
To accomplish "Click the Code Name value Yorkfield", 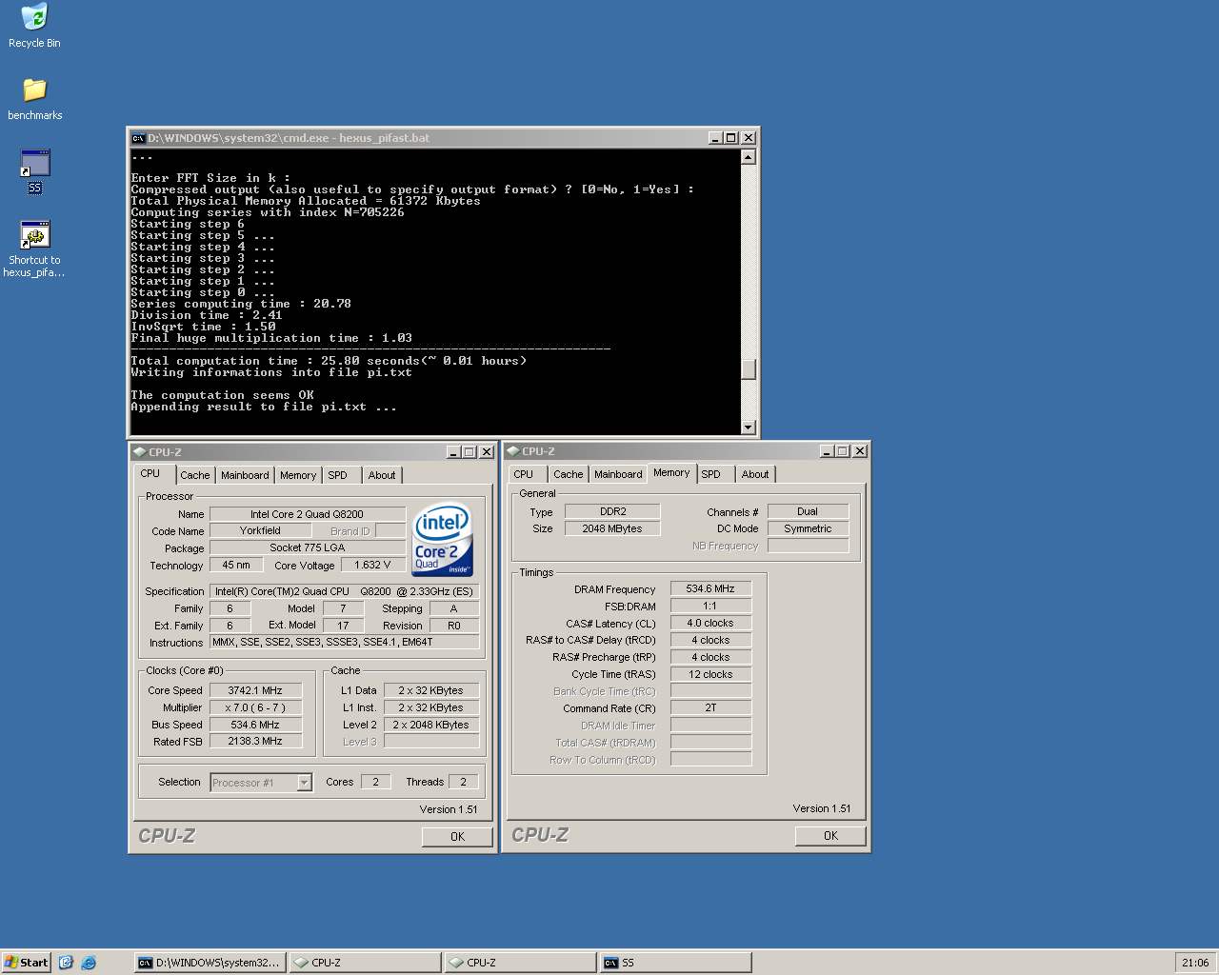I will tap(260, 530).
